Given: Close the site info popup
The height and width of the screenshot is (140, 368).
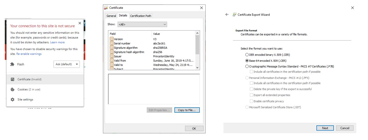Looking at the screenshot, I should tap(80, 23).
